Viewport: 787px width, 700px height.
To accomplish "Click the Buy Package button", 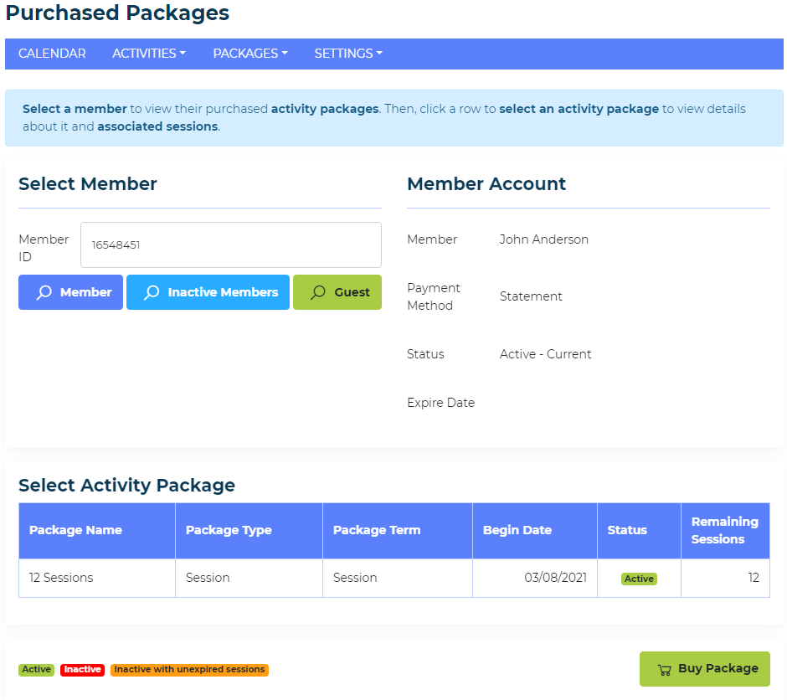I will [705, 669].
